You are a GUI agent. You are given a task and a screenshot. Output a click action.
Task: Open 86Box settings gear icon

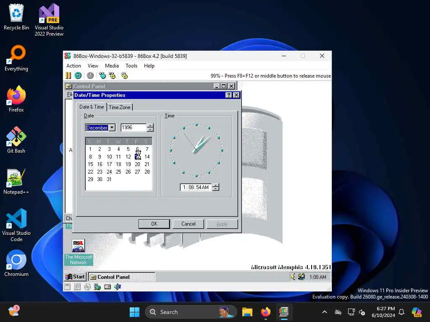[124, 75]
